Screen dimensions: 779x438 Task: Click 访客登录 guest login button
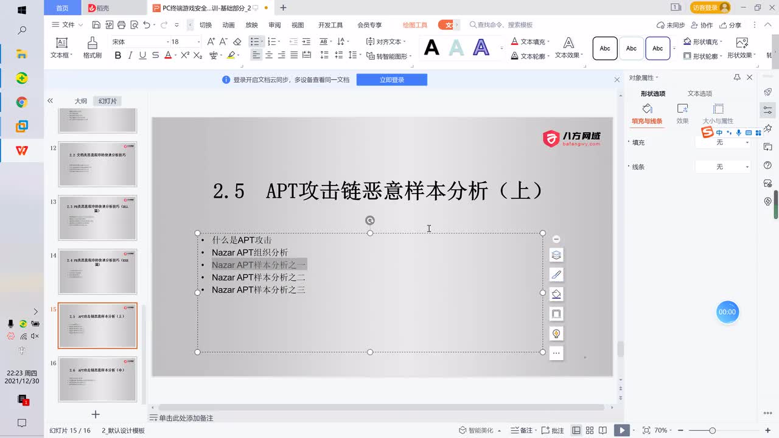710,8
